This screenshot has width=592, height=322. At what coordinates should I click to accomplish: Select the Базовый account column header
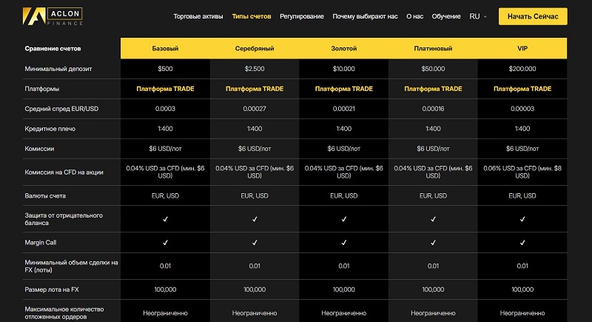pyautogui.click(x=165, y=48)
